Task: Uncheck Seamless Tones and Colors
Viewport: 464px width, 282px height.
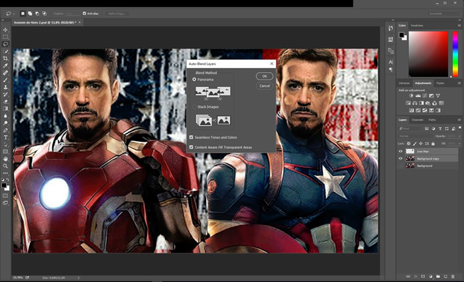Action: 191,138
